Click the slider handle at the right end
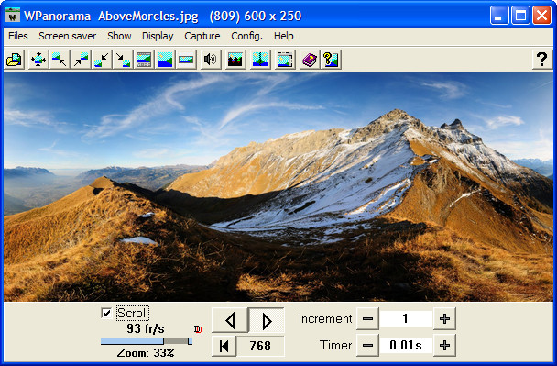Image resolution: width=557 pixels, height=366 pixels. click(x=190, y=341)
